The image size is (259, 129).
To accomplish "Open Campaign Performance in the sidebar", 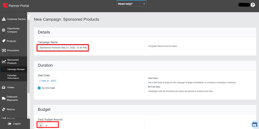I will tap(13, 77).
